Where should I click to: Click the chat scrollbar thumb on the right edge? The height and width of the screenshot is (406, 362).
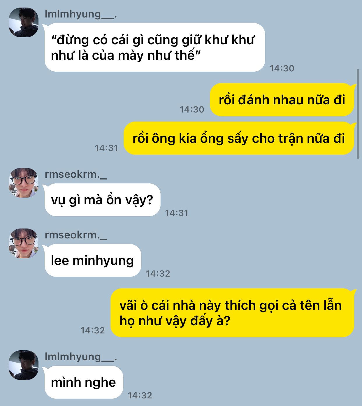coord(358,114)
